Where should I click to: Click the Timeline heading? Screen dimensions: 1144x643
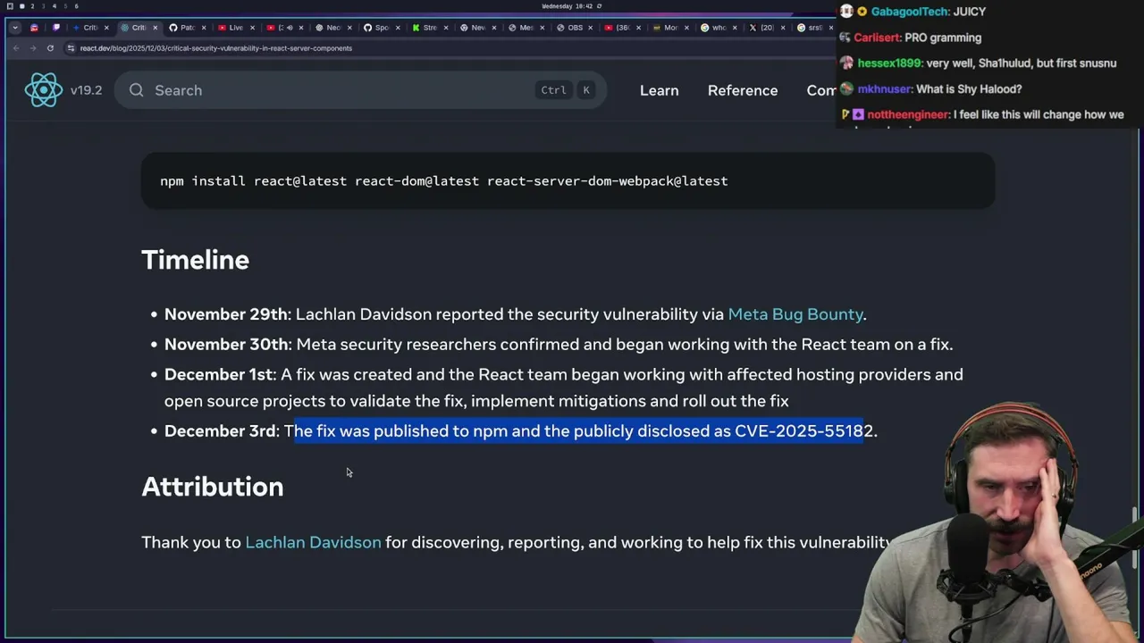click(x=195, y=260)
